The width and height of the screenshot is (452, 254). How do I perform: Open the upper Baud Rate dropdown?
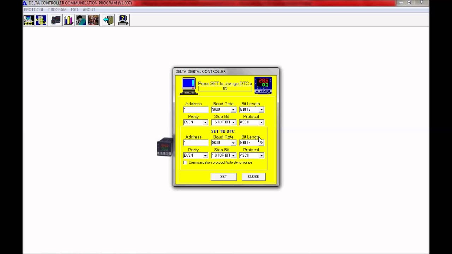233,110
